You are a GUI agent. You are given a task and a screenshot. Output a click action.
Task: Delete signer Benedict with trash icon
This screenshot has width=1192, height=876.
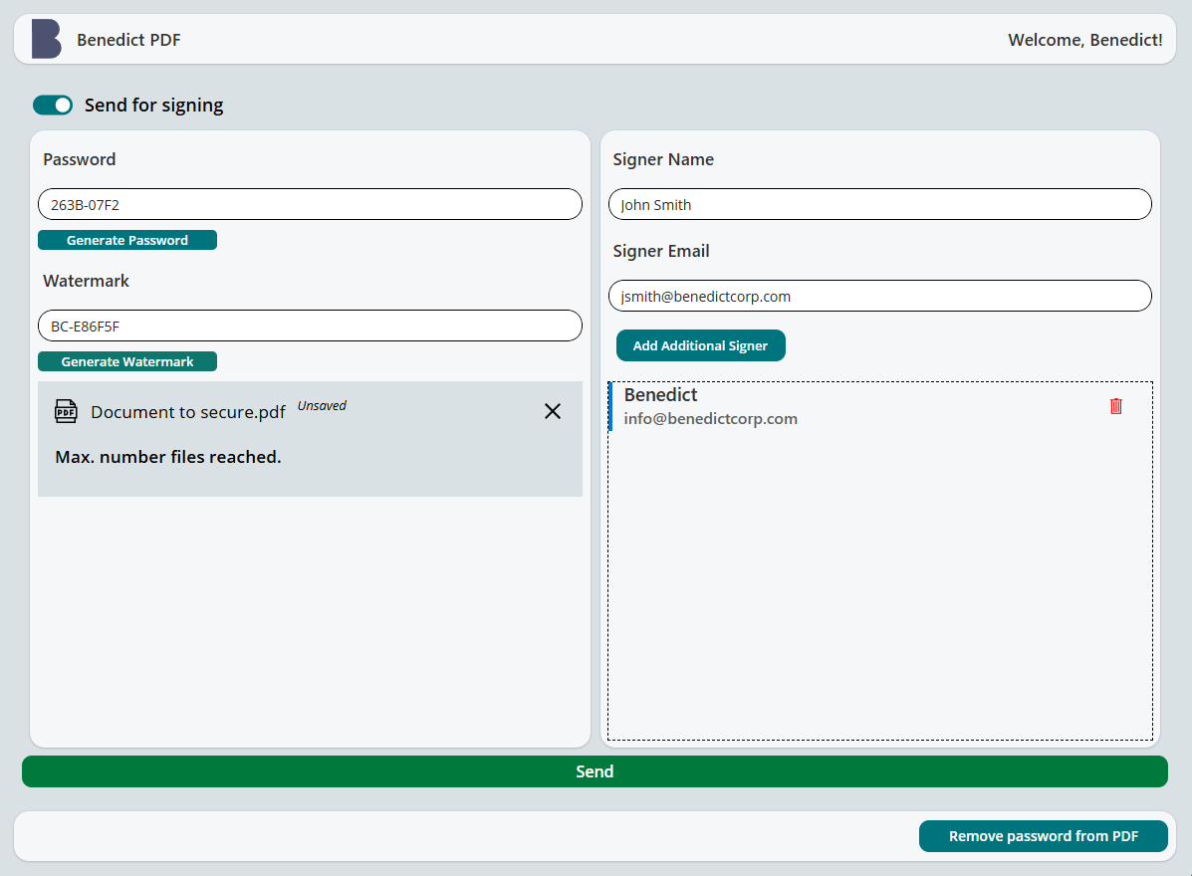[x=1116, y=406]
